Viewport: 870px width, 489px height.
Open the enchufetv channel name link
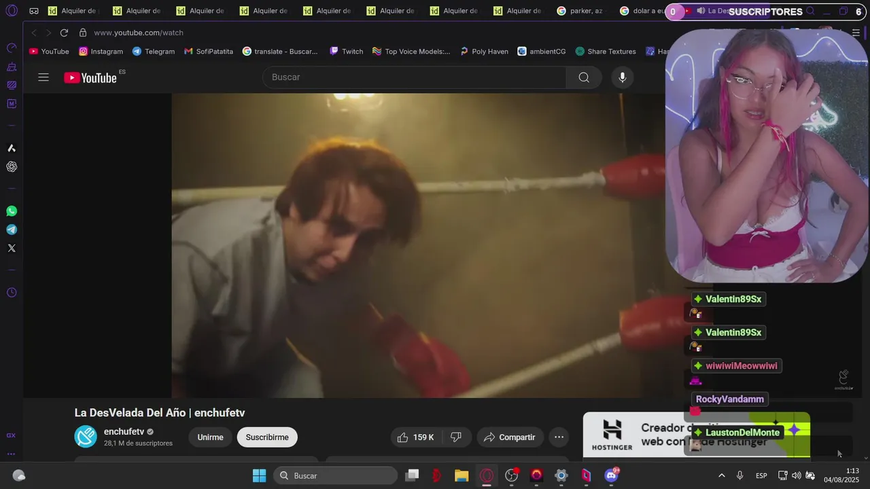pos(124,432)
